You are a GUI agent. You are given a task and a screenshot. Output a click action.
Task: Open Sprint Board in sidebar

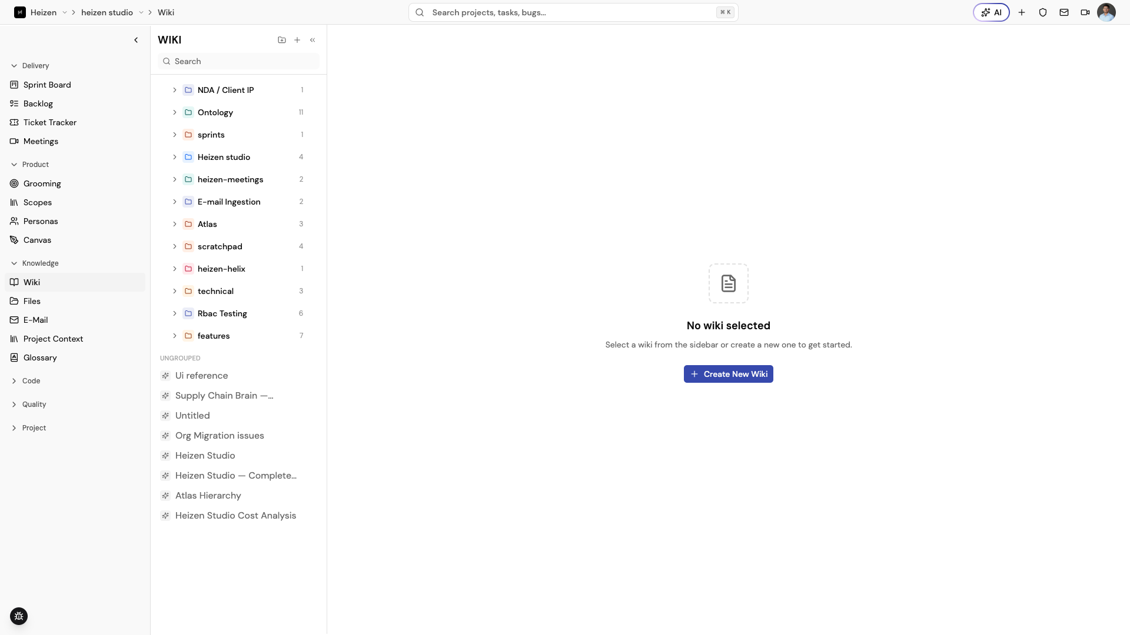(x=75, y=85)
